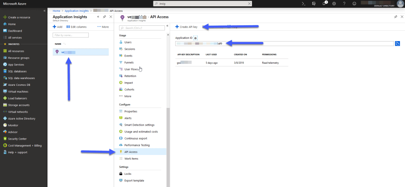The height and width of the screenshot is (187, 405).
Task: Open the More menu in list toolbar
Action: (x=103, y=26)
